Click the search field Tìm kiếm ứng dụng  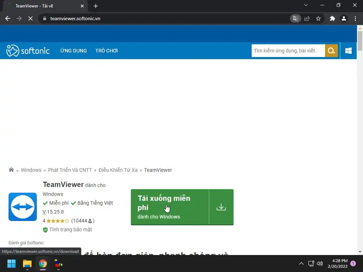pos(288,51)
